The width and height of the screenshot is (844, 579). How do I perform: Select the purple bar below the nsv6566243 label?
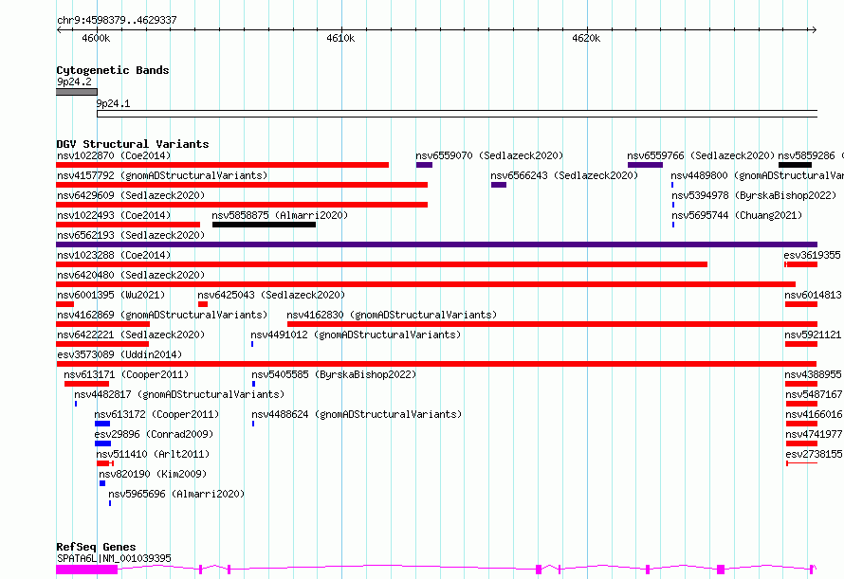[x=499, y=185]
